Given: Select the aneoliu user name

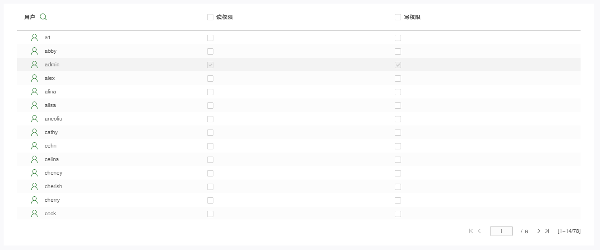Looking at the screenshot, I should [x=53, y=119].
